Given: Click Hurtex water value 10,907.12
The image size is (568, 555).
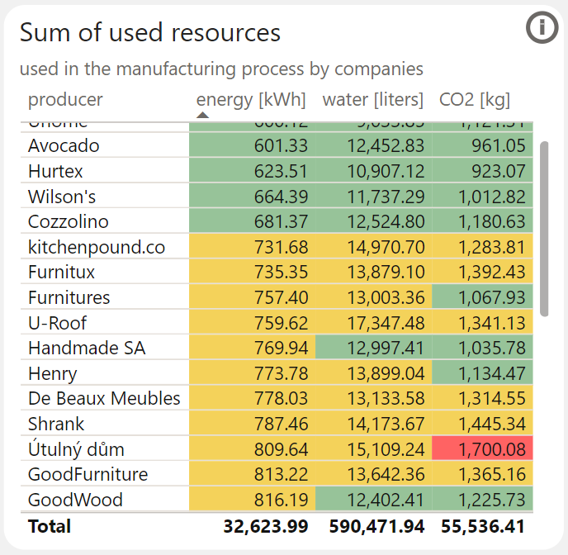Looking at the screenshot, I should (x=386, y=171).
